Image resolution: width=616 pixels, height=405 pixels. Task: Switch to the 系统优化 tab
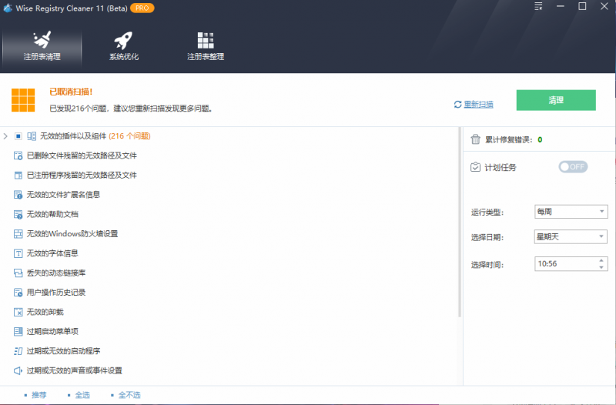(124, 47)
